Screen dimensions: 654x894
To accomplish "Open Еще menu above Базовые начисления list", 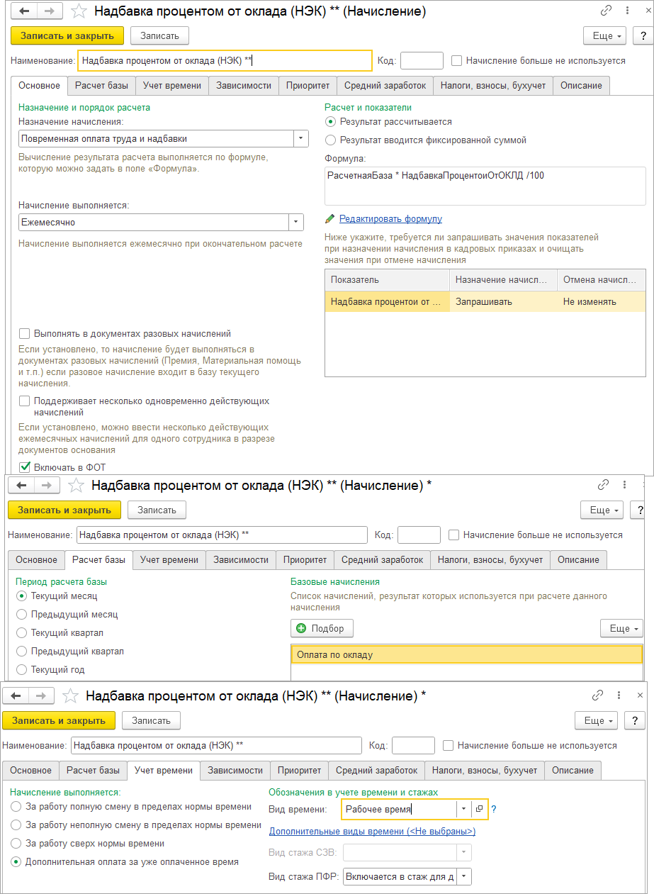I will point(621,629).
